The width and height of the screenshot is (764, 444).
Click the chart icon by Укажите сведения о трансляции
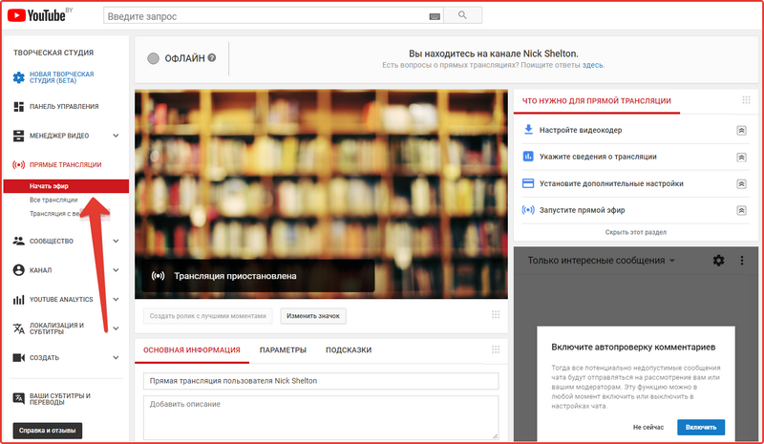tap(528, 157)
